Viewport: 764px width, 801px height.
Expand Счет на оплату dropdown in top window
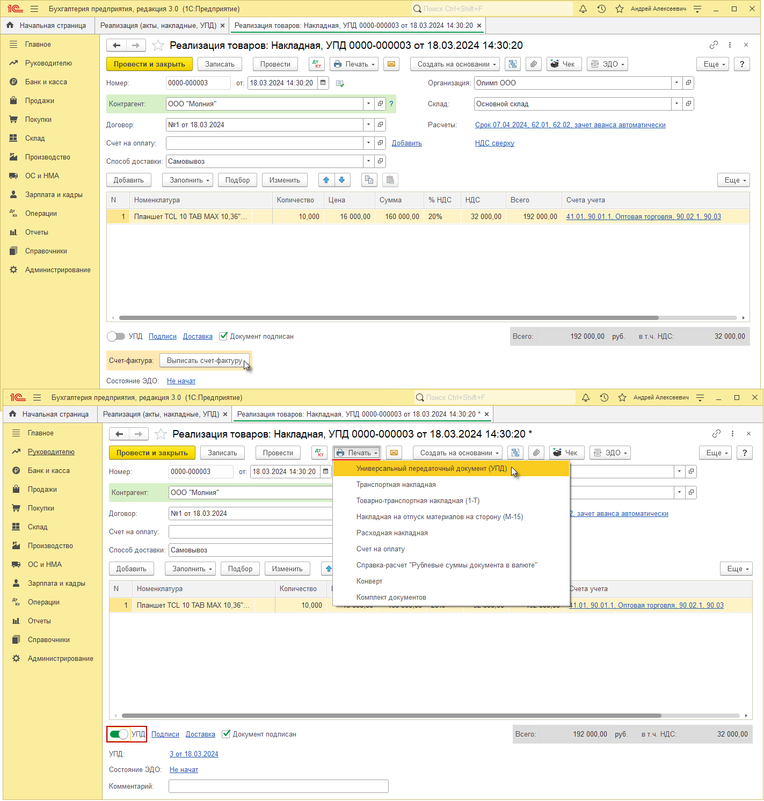pyautogui.click(x=368, y=143)
